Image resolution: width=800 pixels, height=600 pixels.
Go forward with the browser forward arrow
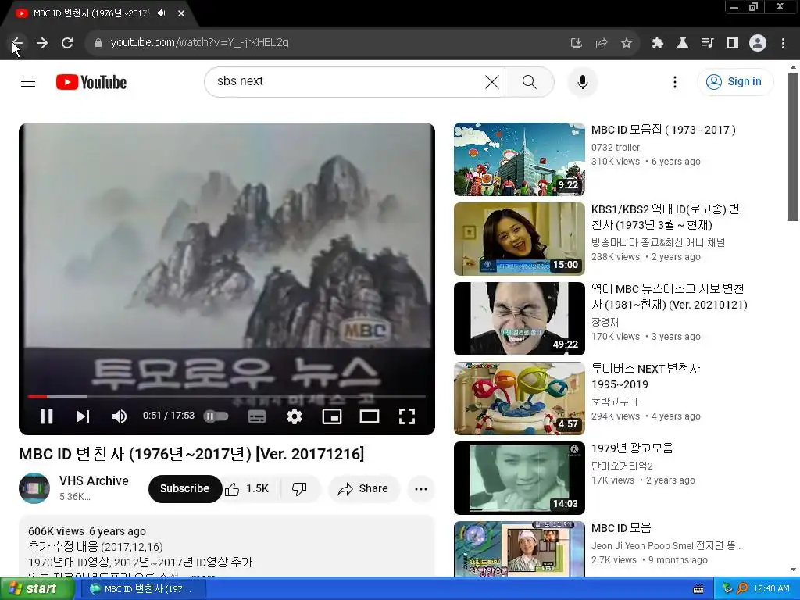point(42,43)
